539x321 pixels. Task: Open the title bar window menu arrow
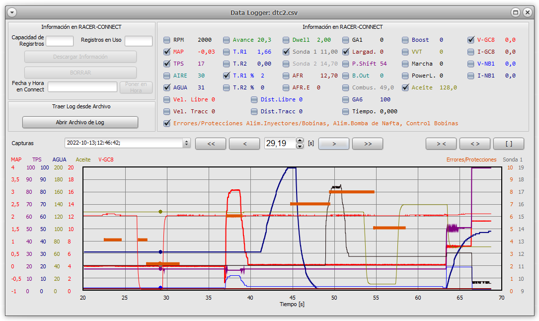point(12,12)
